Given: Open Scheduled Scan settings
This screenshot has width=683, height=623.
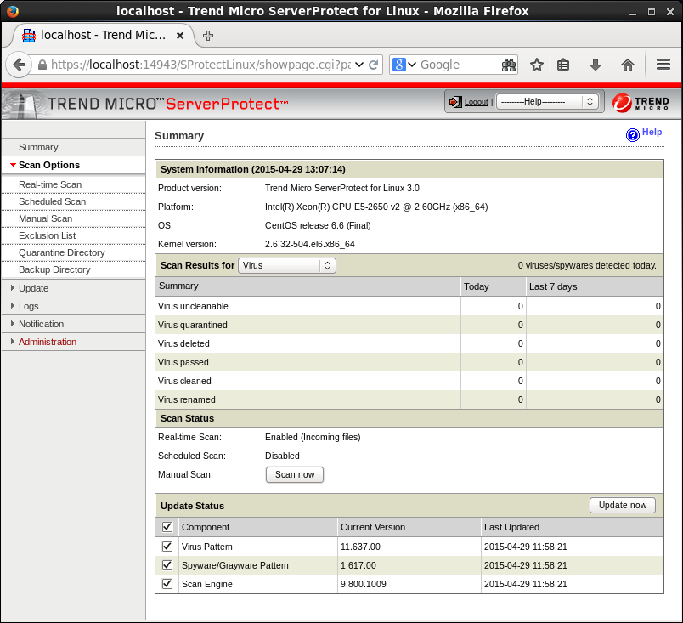Looking at the screenshot, I should point(53,201).
